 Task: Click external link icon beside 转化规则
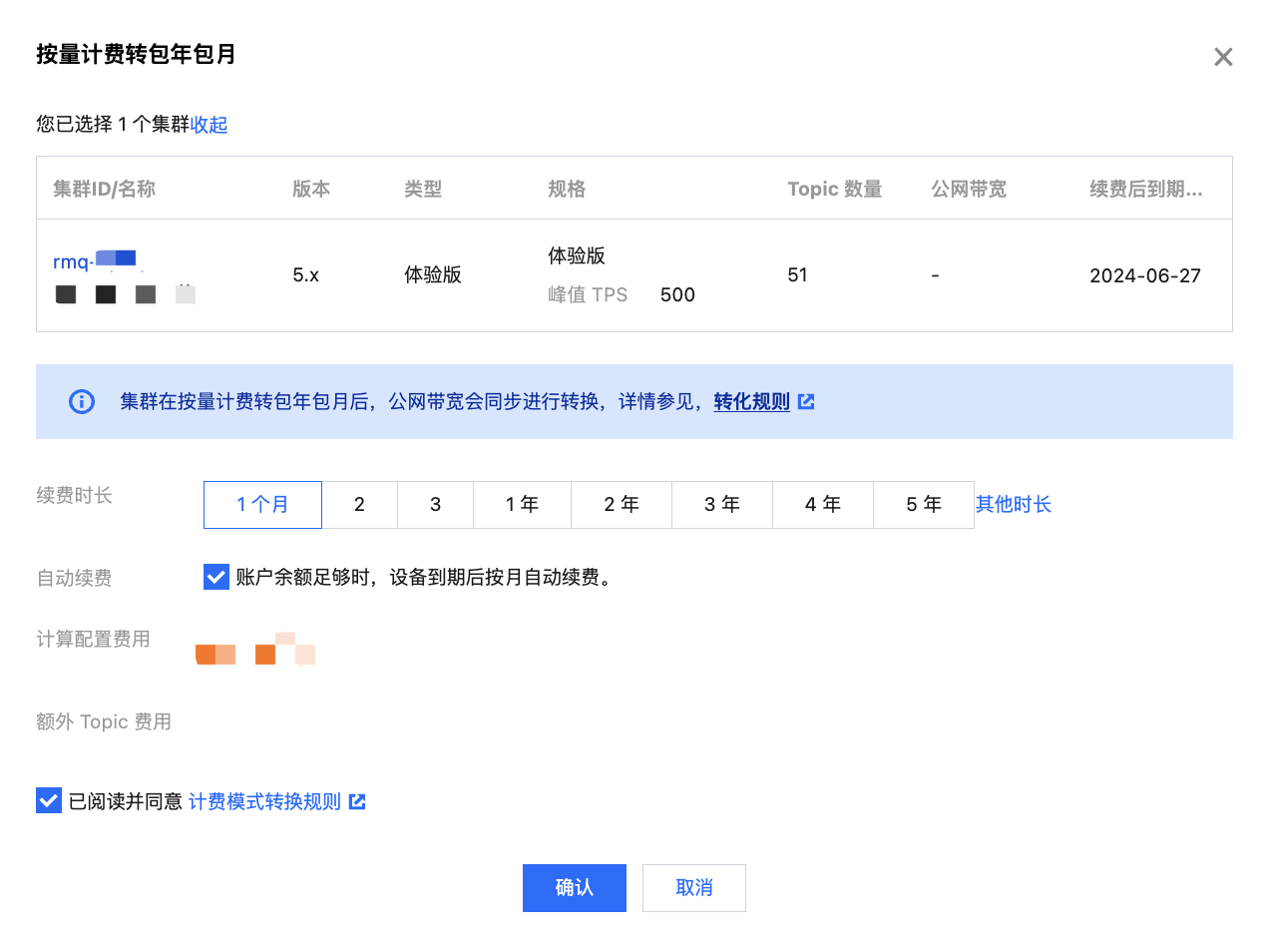806,402
